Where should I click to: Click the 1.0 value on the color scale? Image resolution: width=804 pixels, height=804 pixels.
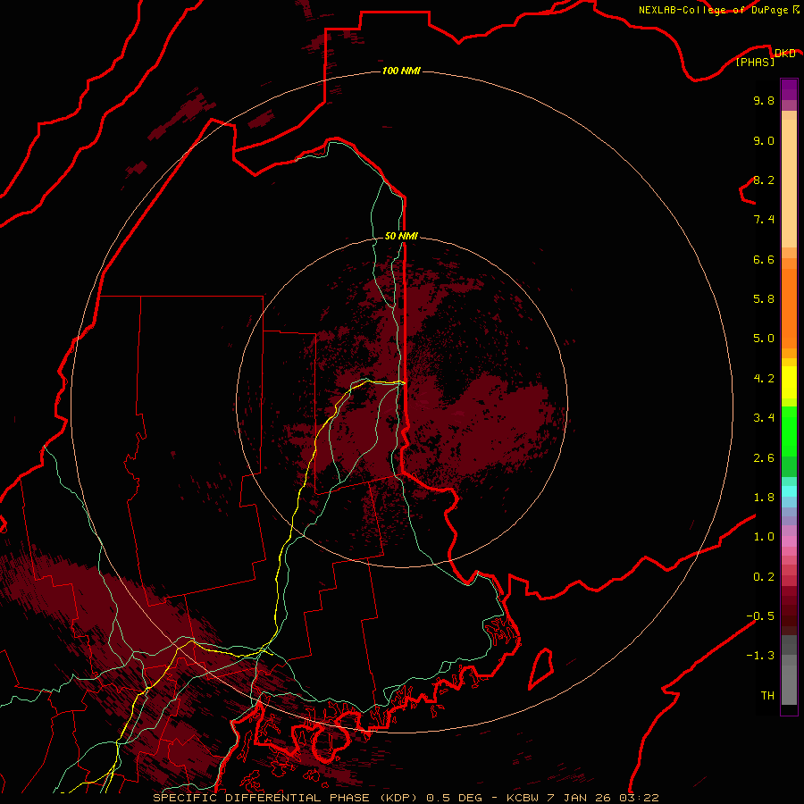point(764,537)
